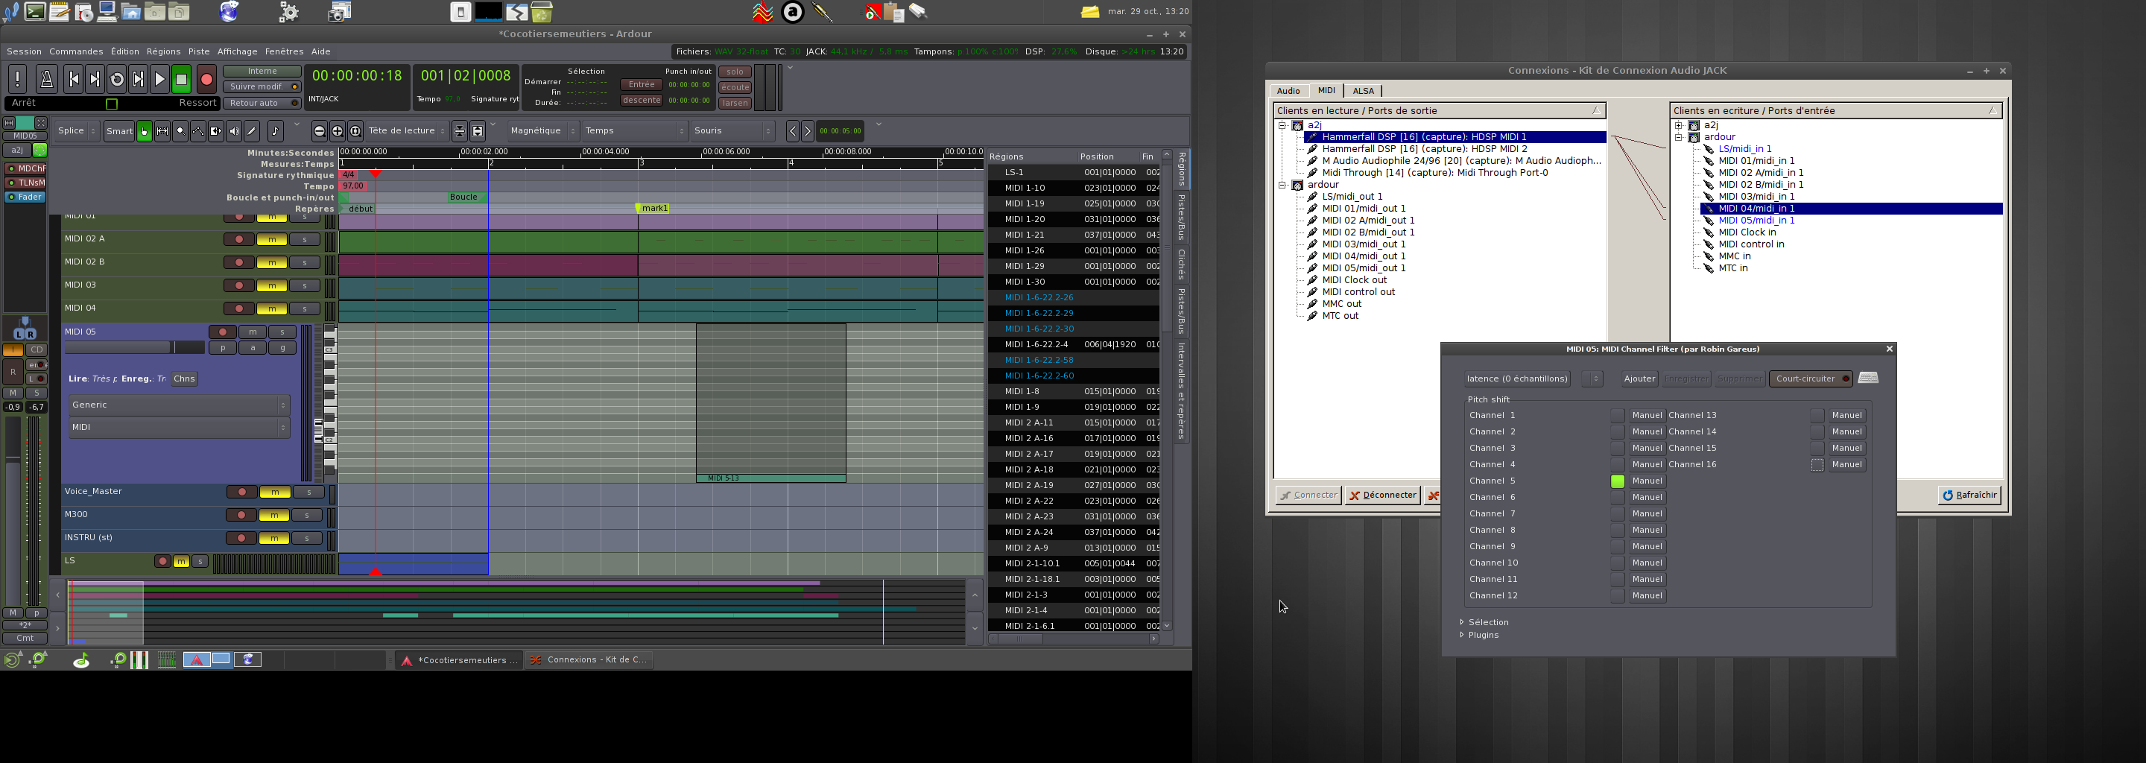The image size is (2146, 763).
Task: Select the time stretch tool
Action: coord(216,131)
